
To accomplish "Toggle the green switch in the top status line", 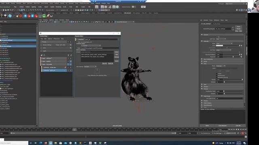I will 133,7.
